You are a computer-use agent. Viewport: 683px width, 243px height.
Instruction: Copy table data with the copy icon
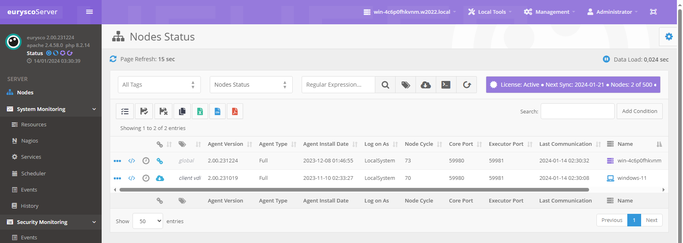[x=182, y=111]
